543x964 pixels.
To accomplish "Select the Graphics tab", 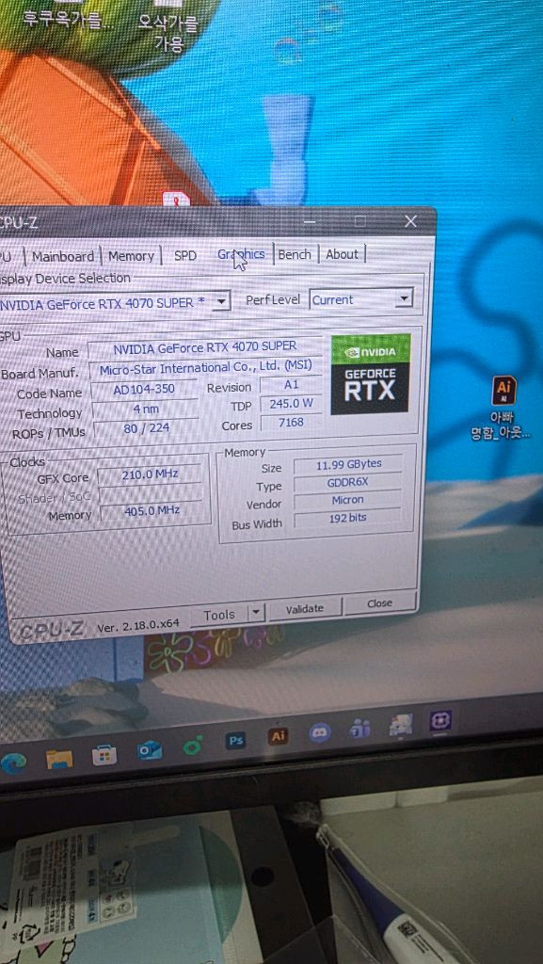I will (241, 254).
